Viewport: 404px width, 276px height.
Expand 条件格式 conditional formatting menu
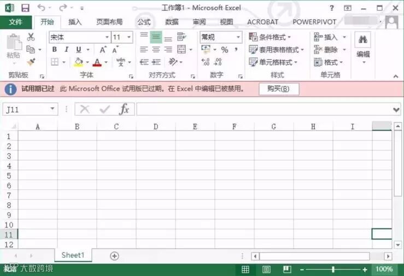270,37
